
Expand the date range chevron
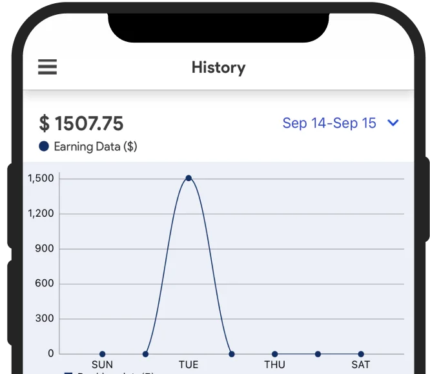point(393,123)
